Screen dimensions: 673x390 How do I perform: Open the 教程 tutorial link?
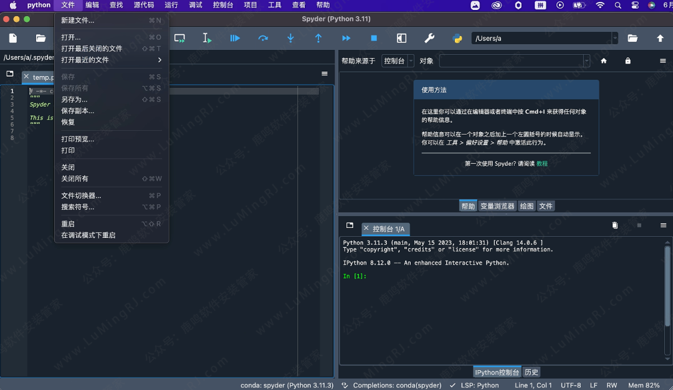542,163
